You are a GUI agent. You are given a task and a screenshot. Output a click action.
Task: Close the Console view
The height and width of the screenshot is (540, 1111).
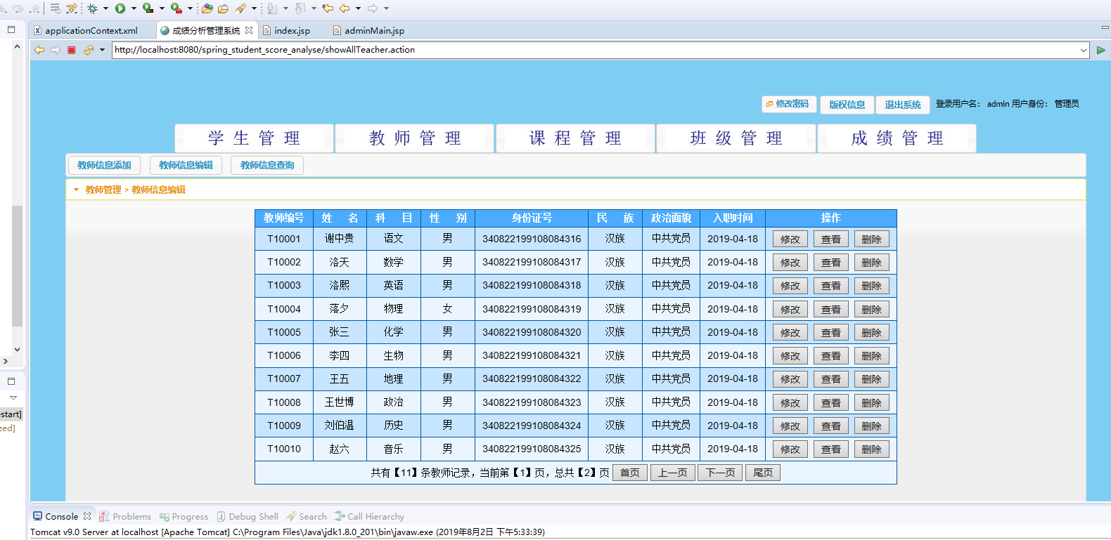click(87, 516)
